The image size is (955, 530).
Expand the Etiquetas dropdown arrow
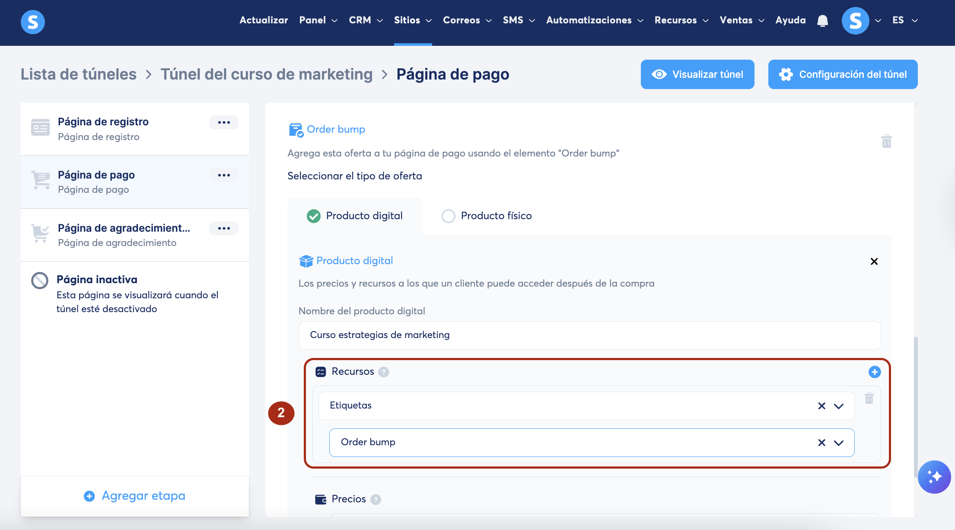(839, 406)
